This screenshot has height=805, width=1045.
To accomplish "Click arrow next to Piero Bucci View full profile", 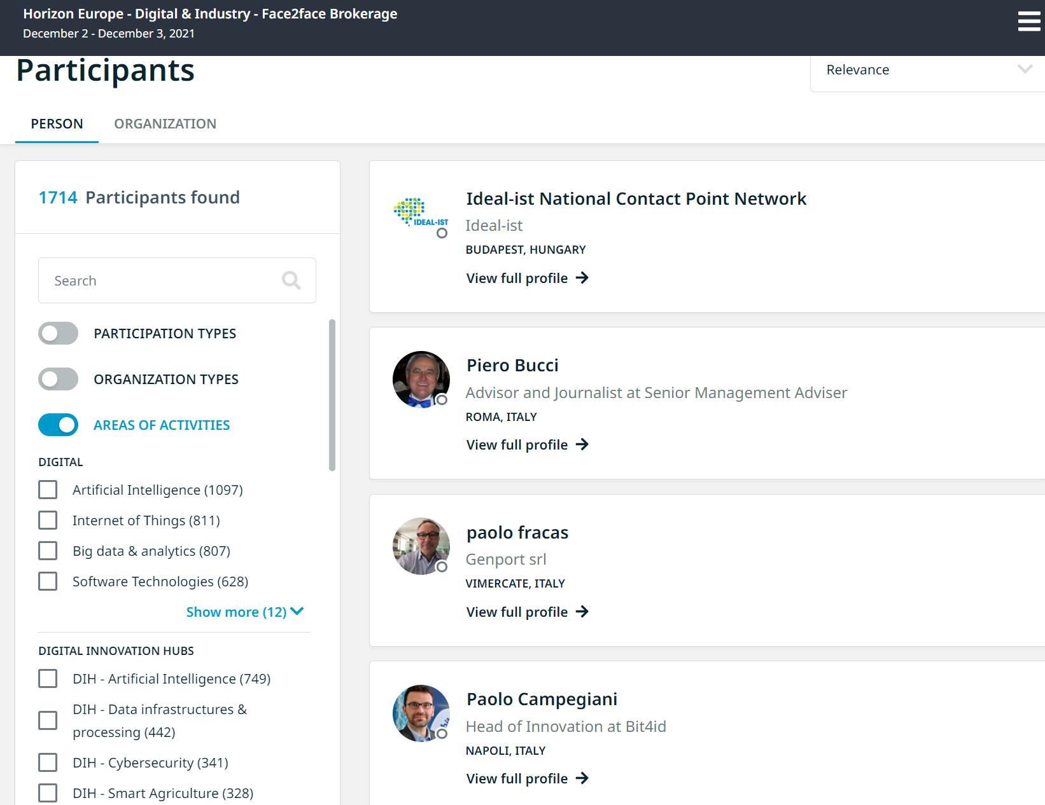I will [x=582, y=444].
